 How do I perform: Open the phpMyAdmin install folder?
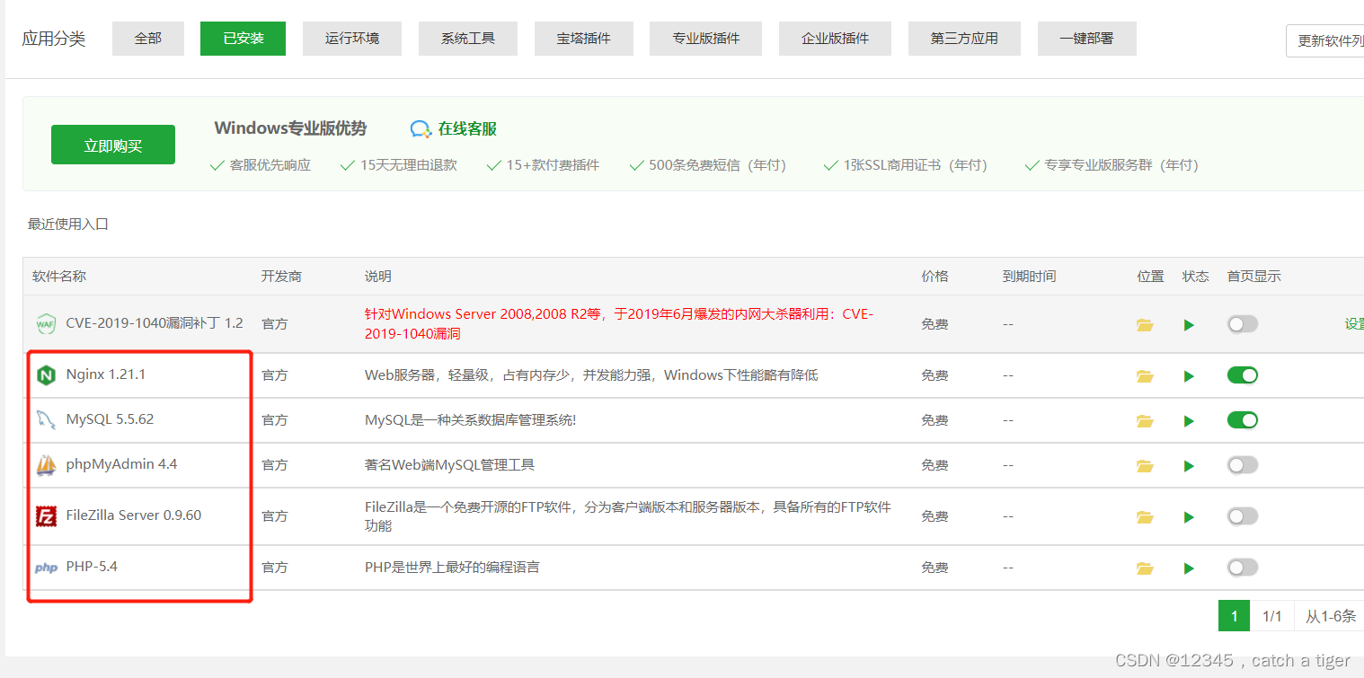pos(1145,466)
